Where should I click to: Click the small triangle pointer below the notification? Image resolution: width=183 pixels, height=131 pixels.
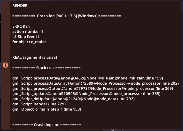[113, 130]
